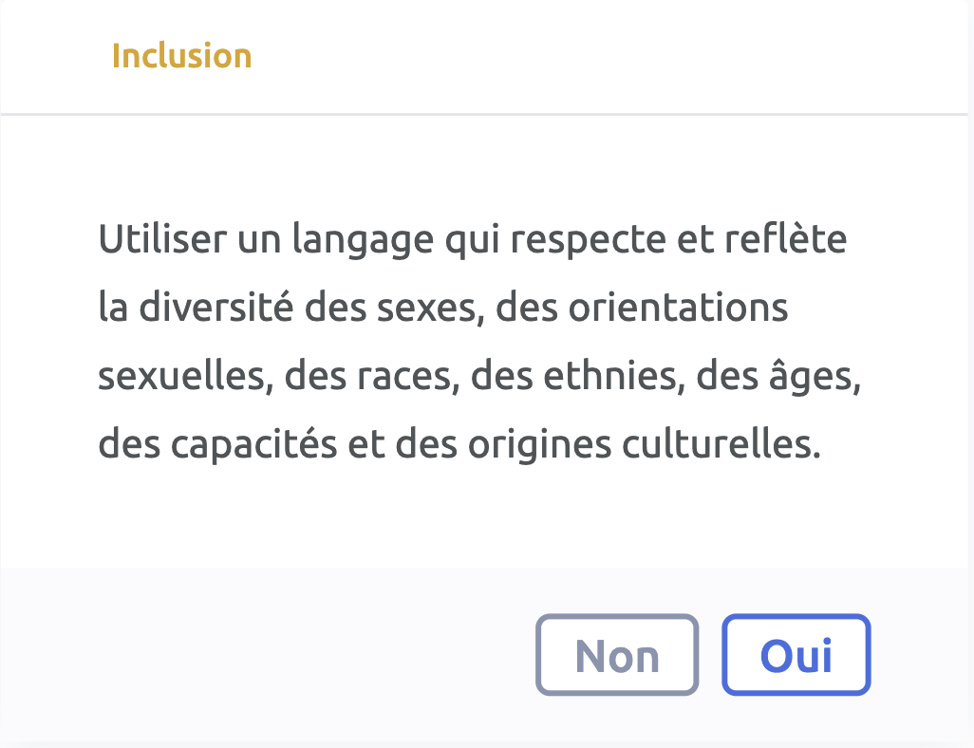
Task: Click the "Oui" button
Action: click(796, 656)
